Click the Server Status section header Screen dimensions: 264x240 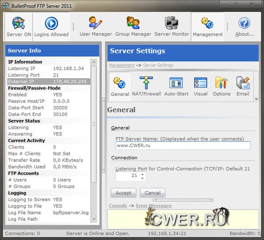[49, 121]
